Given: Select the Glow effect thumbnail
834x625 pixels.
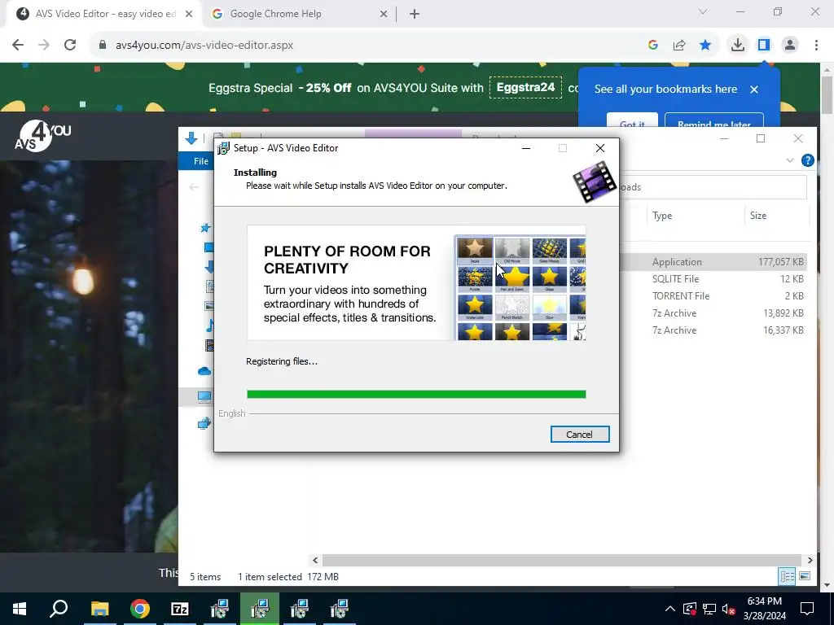Looking at the screenshot, I should click(550, 307).
